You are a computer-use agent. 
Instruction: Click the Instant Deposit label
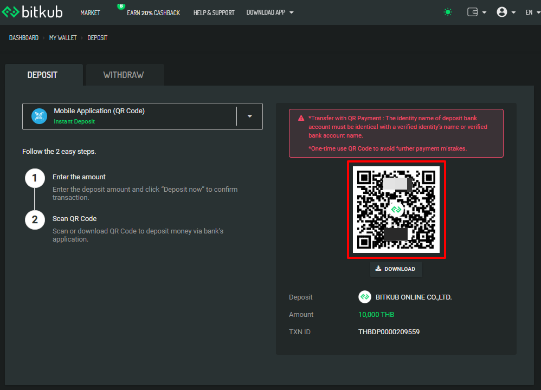[74, 121]
